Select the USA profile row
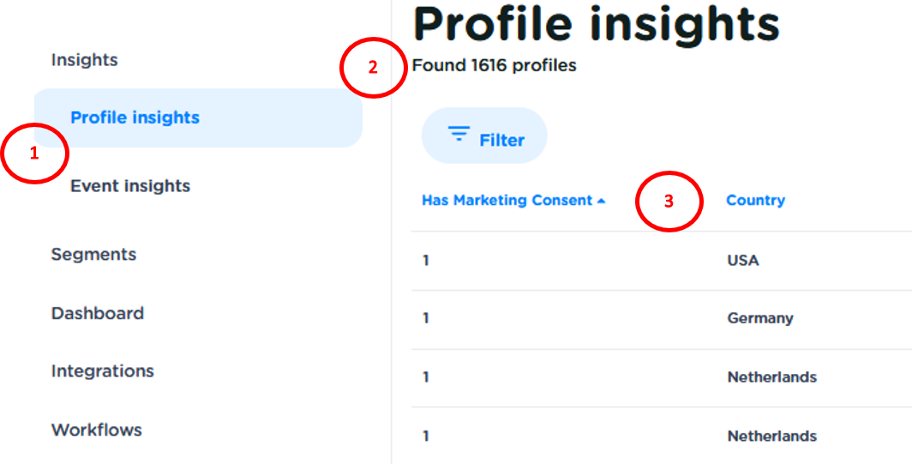This screenshot has width=912, height=464. 742,260
